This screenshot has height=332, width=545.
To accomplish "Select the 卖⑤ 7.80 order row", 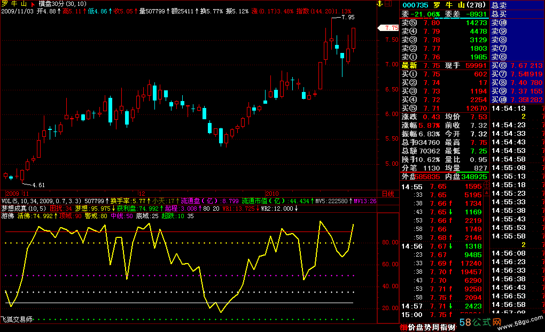I will (x=445, y=23).
